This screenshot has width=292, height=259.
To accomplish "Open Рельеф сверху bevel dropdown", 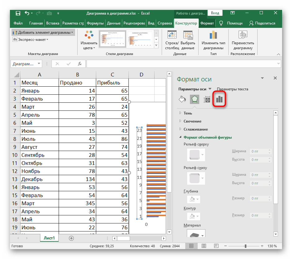I will pyautogui.click(x=203, y=155).
